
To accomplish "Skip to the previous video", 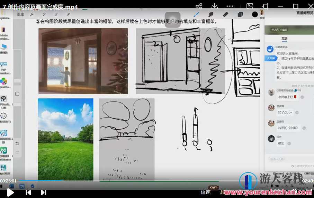I will [x=28, y=192].
